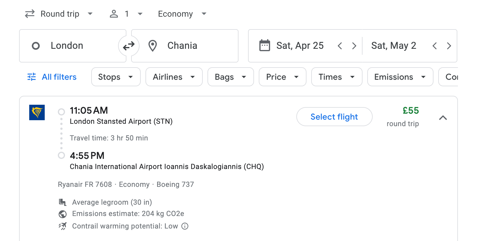This screenshot has height=241, width=477.
Task: Click the green £55 price
Action: coord(410,111)
